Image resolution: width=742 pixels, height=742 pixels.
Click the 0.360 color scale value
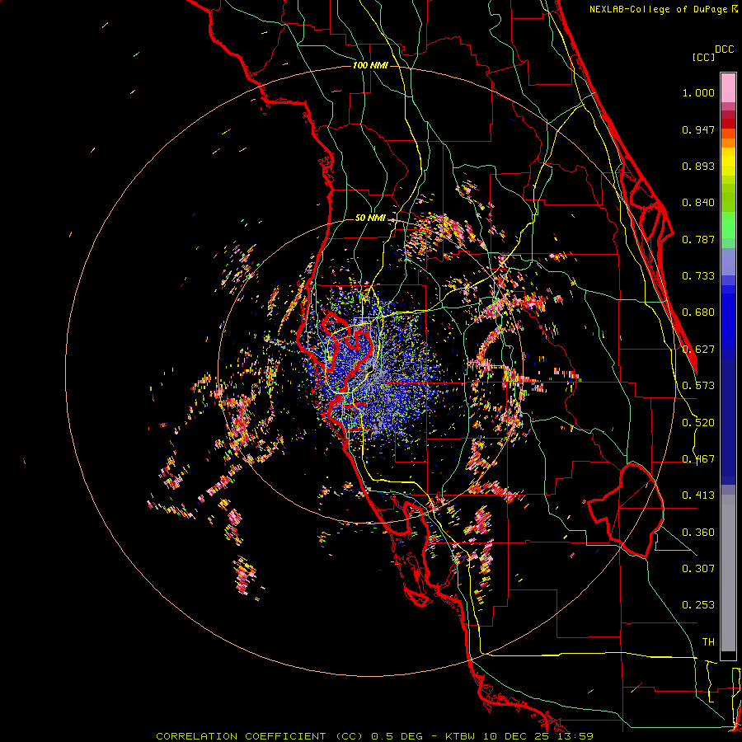tap(698, 533)
